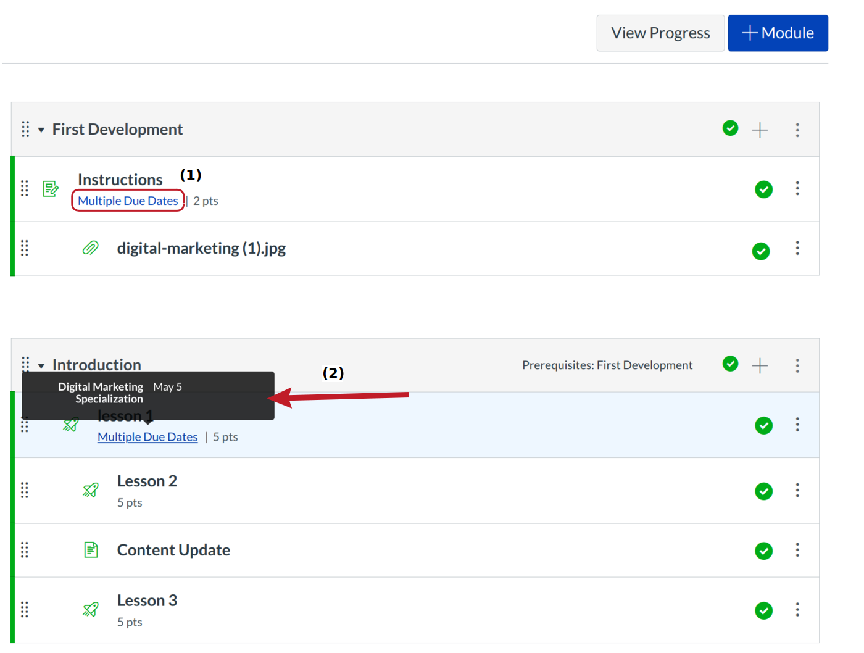This screenshot has width=864, height=653.
Task: Toggle publish status of Content Update
Action: click(763, 551)
